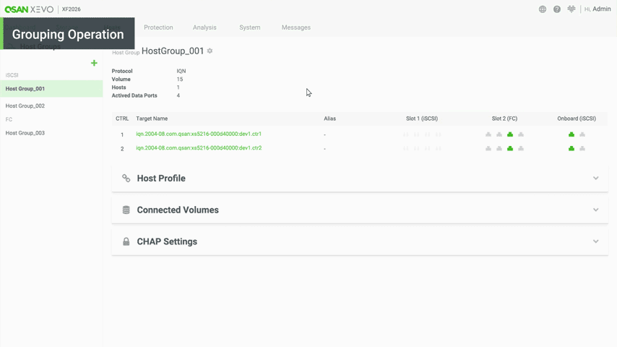Screen dimensions: 617x347
Task: Click the FC group label in sidebar
Action: pyautogui.click(x=9, y=119)
